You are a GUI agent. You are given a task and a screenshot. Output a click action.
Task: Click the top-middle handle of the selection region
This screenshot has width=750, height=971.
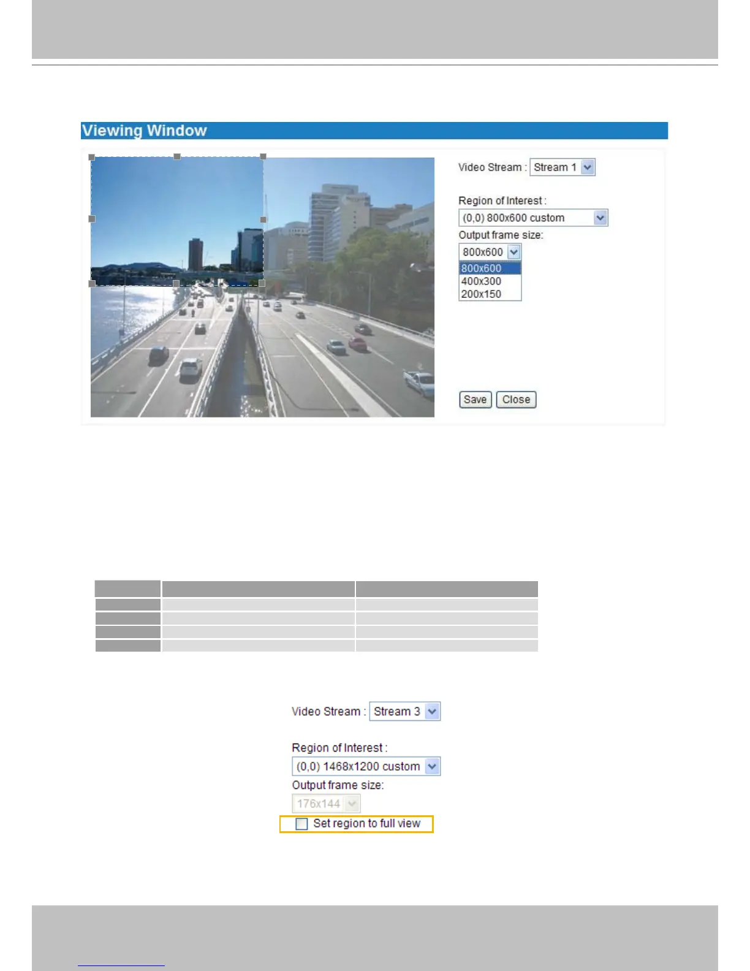(177, 157)
